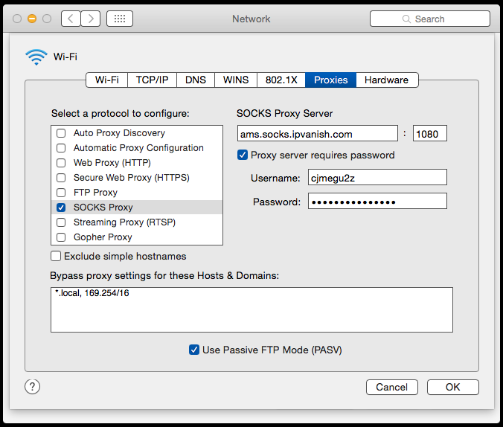Select the SOCKS Proxy row label
The width and height of the screenshot is (503, 427).
click(x=103, y=208)
